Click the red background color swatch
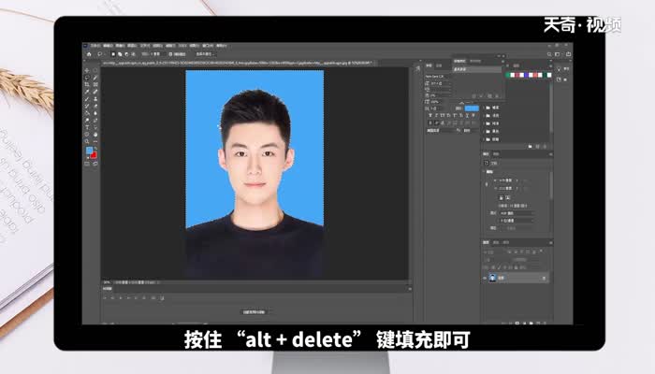This screenshot has width=655, height=374. (x=95, y=156)
